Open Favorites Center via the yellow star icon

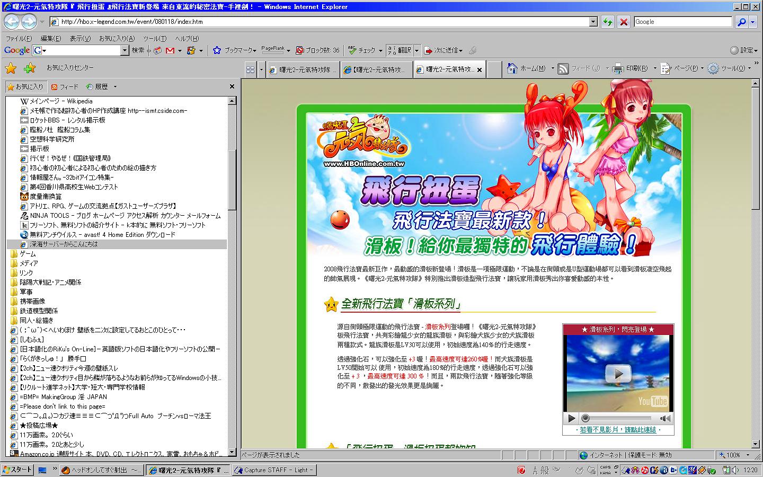(11, 68)
